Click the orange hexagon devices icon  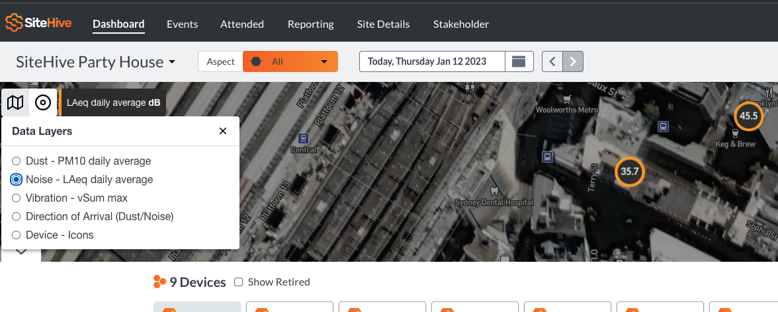tap(160, 282)
